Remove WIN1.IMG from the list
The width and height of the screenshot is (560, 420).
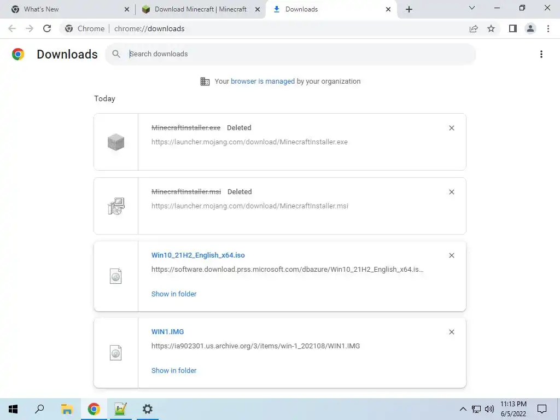click(x=451, y=332)
